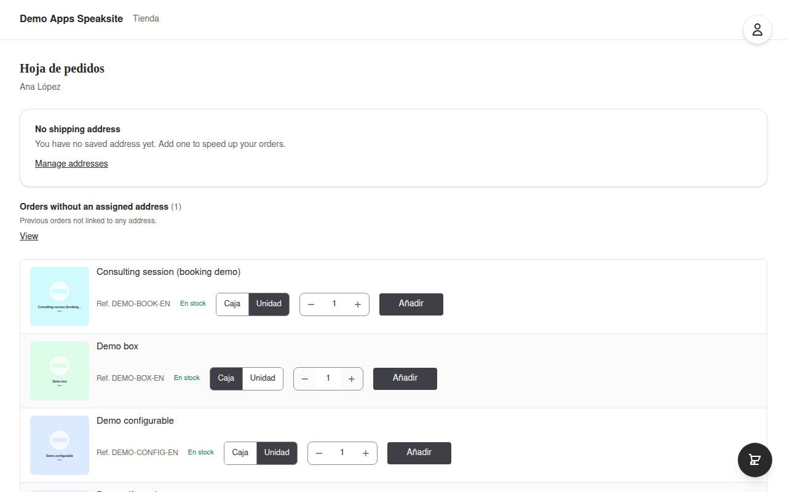
Task: Click reference text DEMO-BOOK-EN
Action: coord(133,304)
